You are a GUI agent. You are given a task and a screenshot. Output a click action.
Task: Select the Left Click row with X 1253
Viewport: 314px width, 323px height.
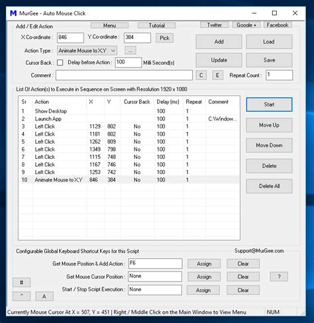click(129, 172)
